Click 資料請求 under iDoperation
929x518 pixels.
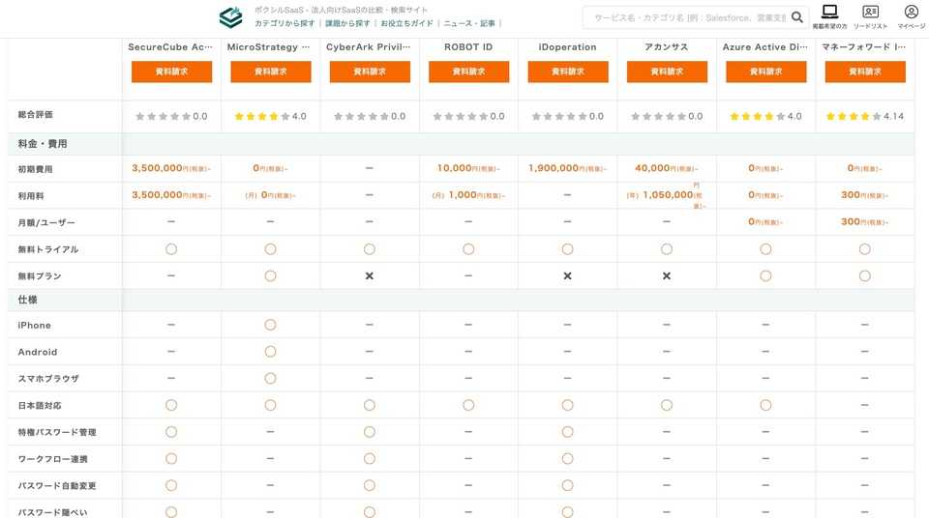tap(568, 72)
